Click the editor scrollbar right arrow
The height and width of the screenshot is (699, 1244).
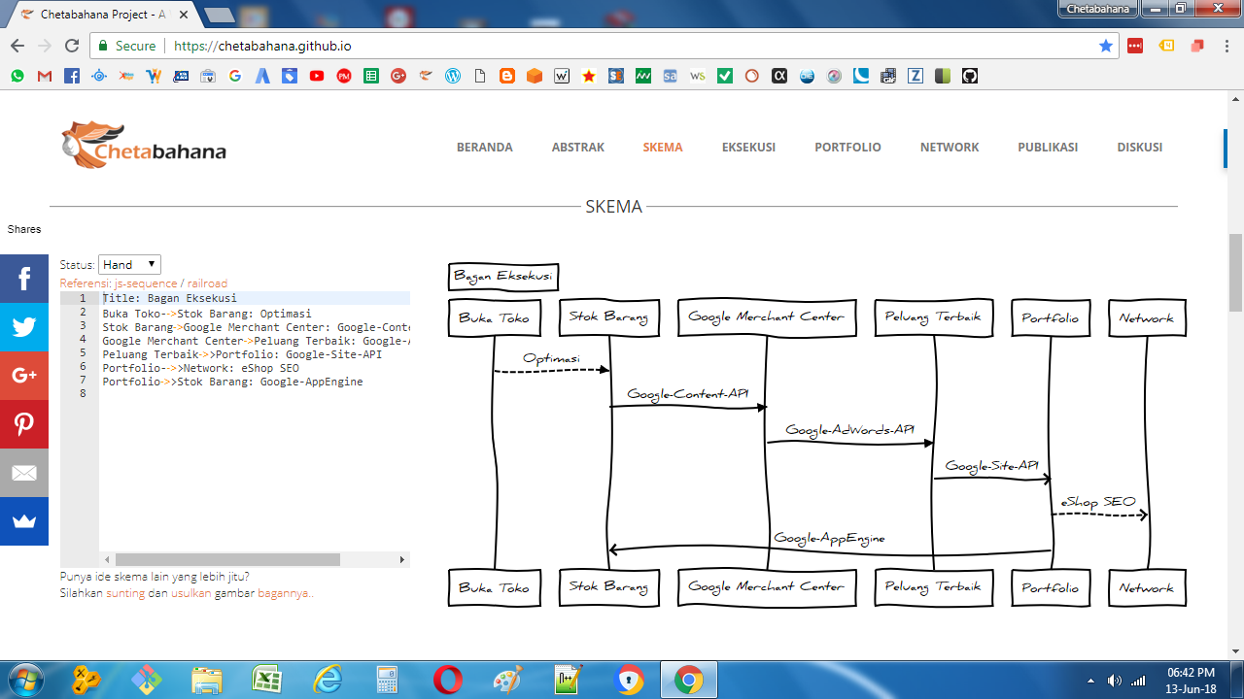click(x=402, y=560)
